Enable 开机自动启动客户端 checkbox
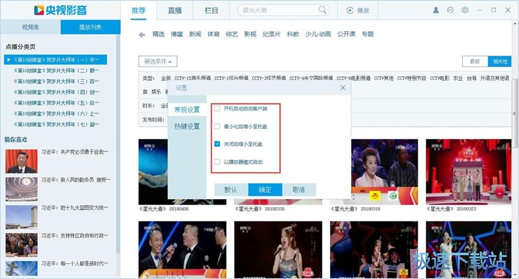The width and height of the screenshot is (519, 279). [217, 109]
